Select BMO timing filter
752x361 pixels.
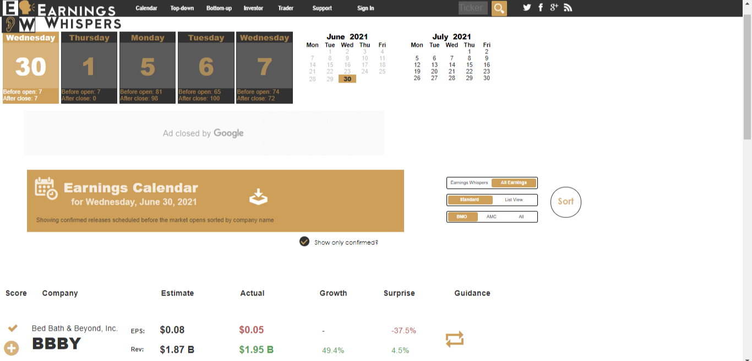click(462, 217)
